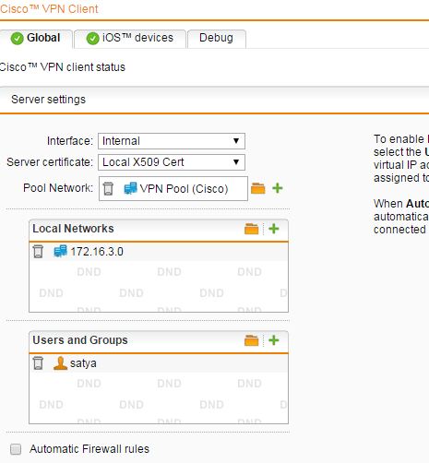Image resolution: width=429 pixels, height=463 pixels.
Task: Open folder icon in Local Networks header
Action: click(x=251, y=229)
